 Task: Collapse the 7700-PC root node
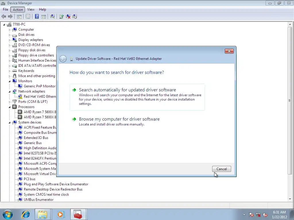coord(4,25)
